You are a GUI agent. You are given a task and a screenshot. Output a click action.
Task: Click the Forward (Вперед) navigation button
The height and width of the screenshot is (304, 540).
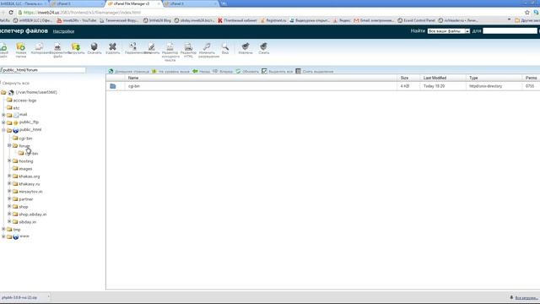click(x=223, y=71)
